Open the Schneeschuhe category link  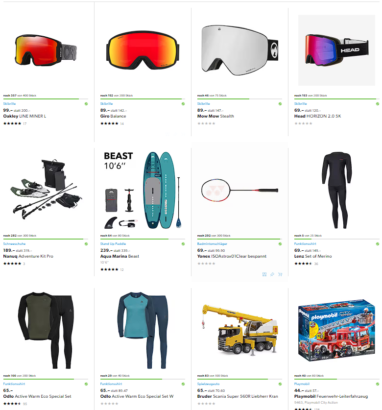click(x=14, y=244)
